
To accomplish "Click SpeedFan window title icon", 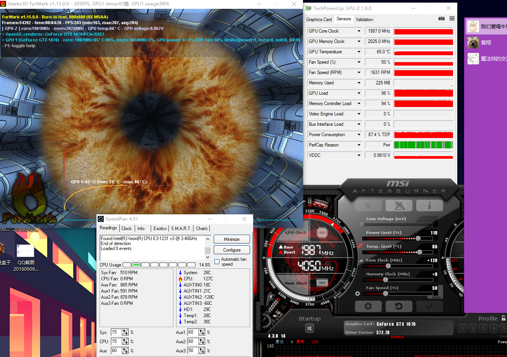I will (101, 219).
